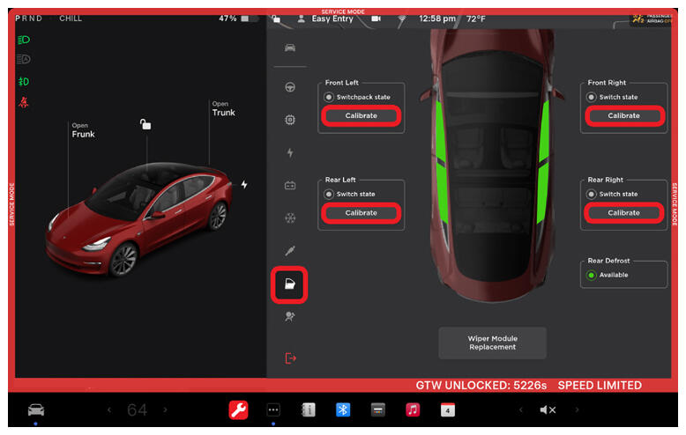
Task: Click the red exit service mode icon
Action: tap(290, 358)
